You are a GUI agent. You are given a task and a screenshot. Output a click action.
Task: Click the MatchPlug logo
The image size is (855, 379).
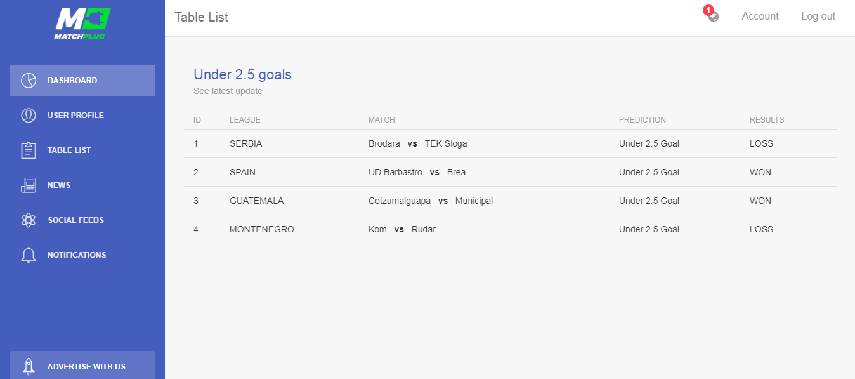point(82,23)
